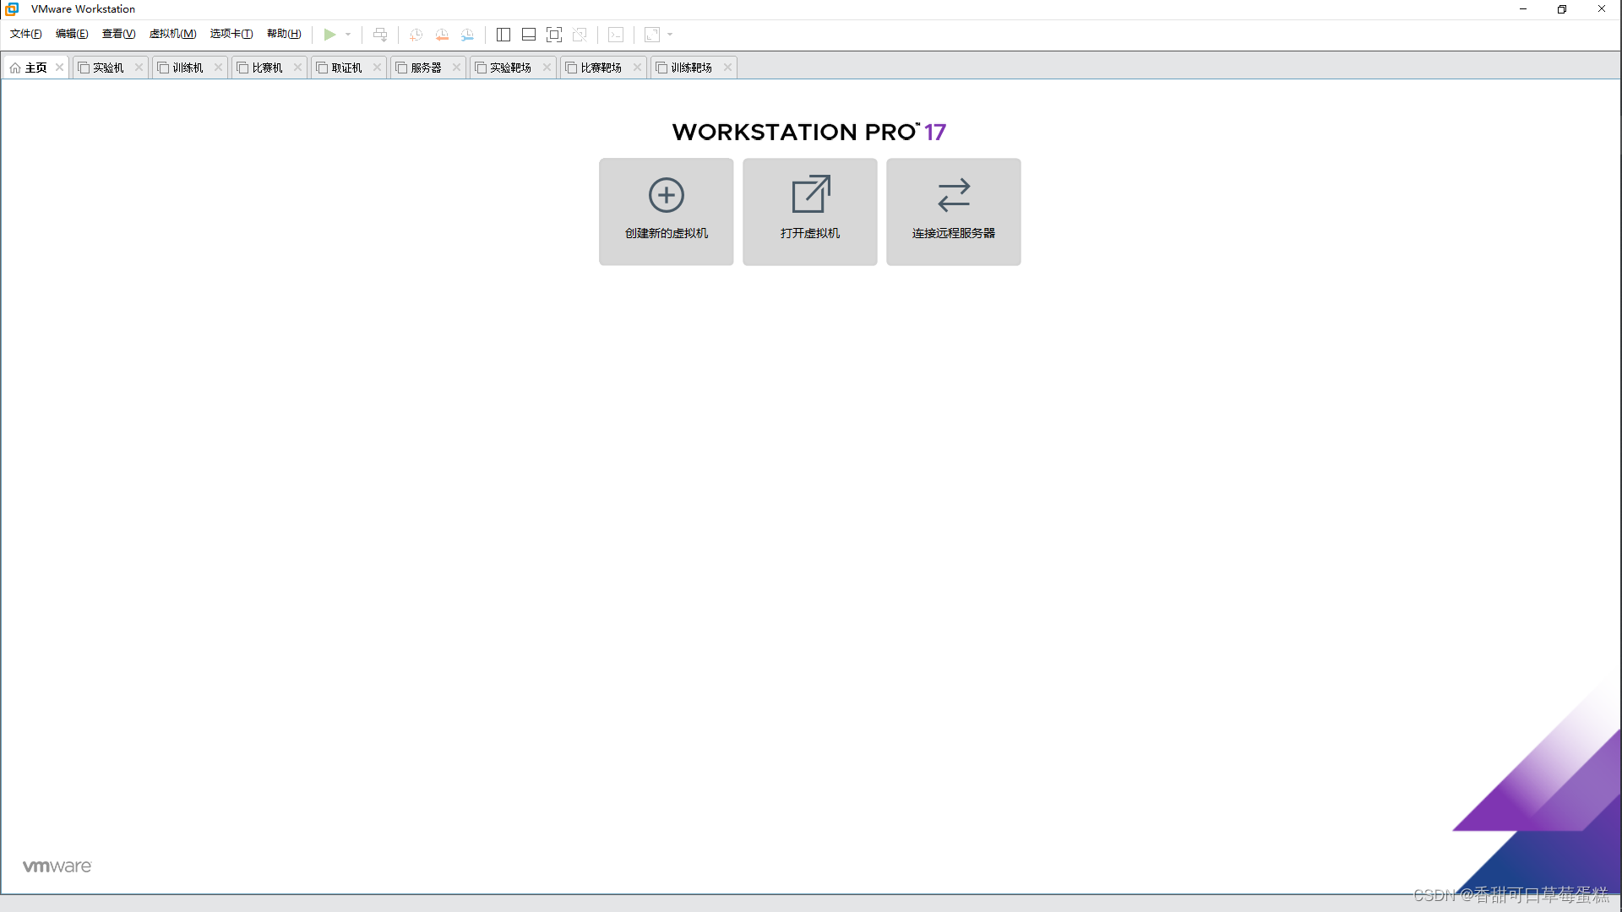Close the 实验靶场 tab
Image resolution: width=1622 pixels, height=912 pixels.
(547, 68)
